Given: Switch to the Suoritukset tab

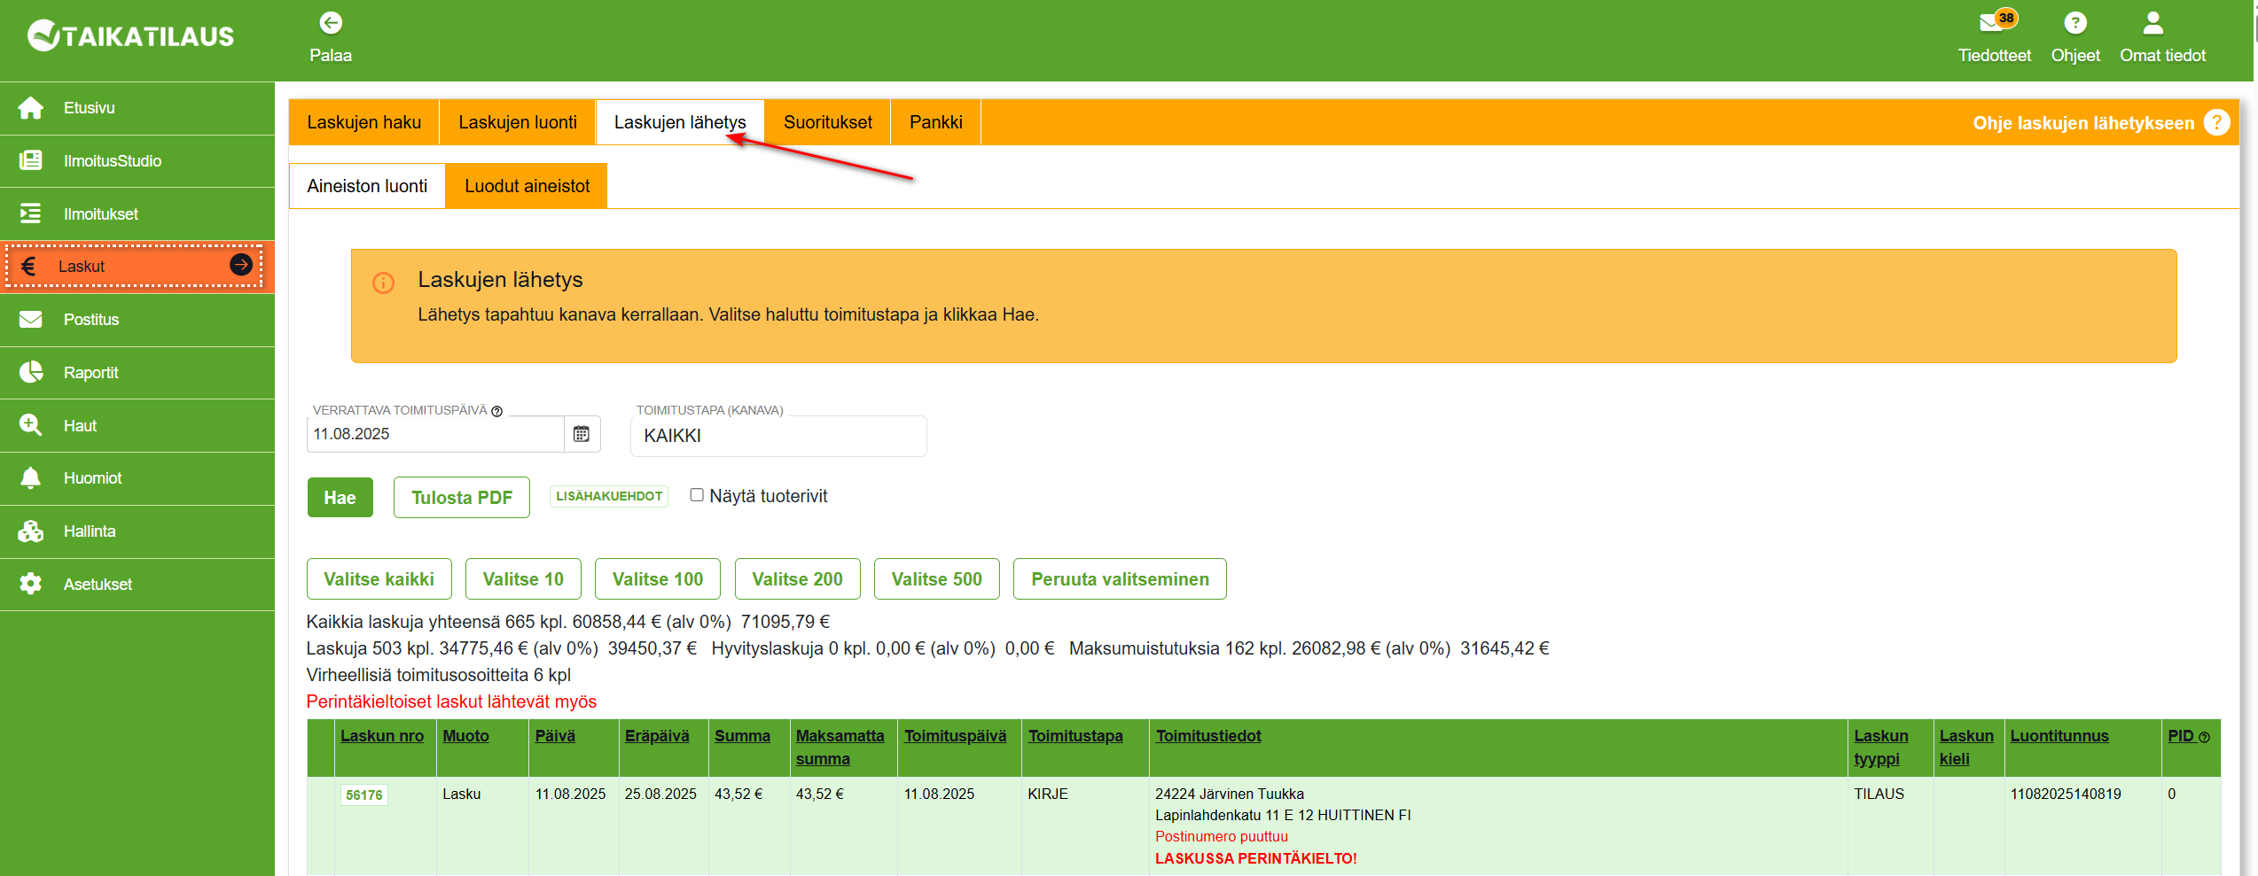Looking at the screenshot, I should pos(827,122).
